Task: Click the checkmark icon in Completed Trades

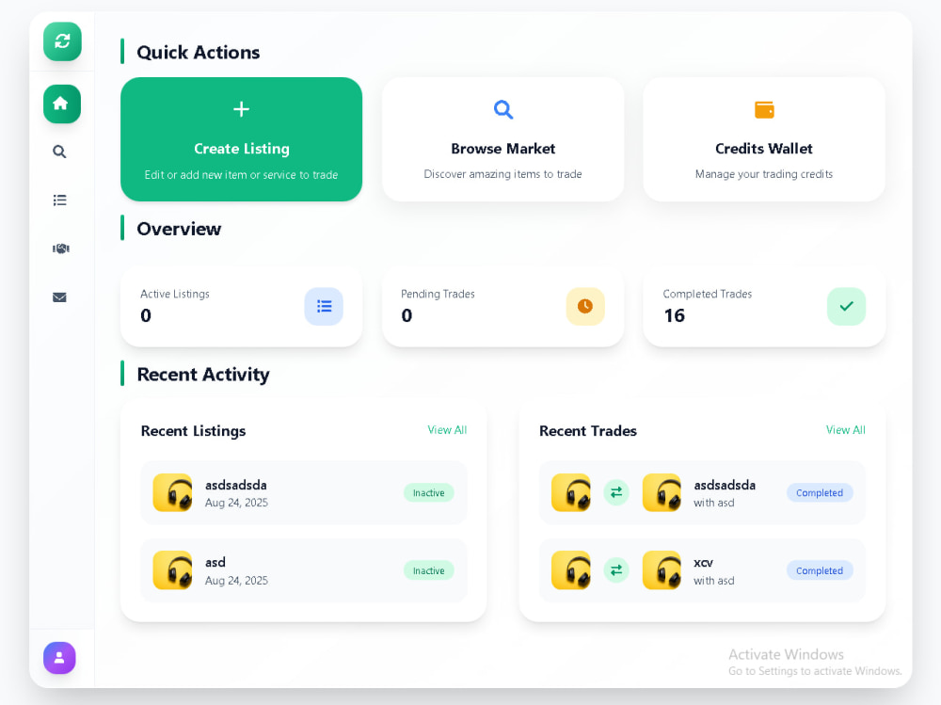Action: 846,307
